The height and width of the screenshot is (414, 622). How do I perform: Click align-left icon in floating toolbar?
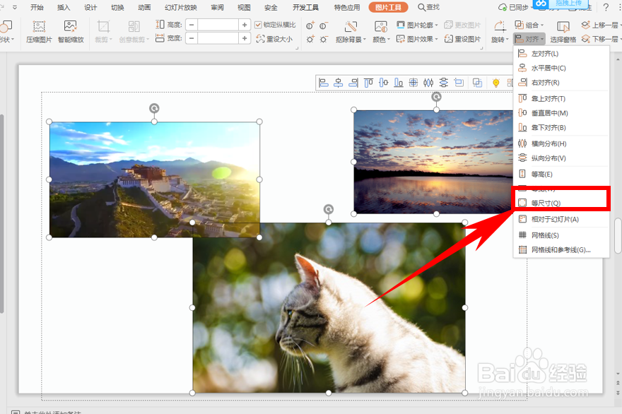coord(324,83)
